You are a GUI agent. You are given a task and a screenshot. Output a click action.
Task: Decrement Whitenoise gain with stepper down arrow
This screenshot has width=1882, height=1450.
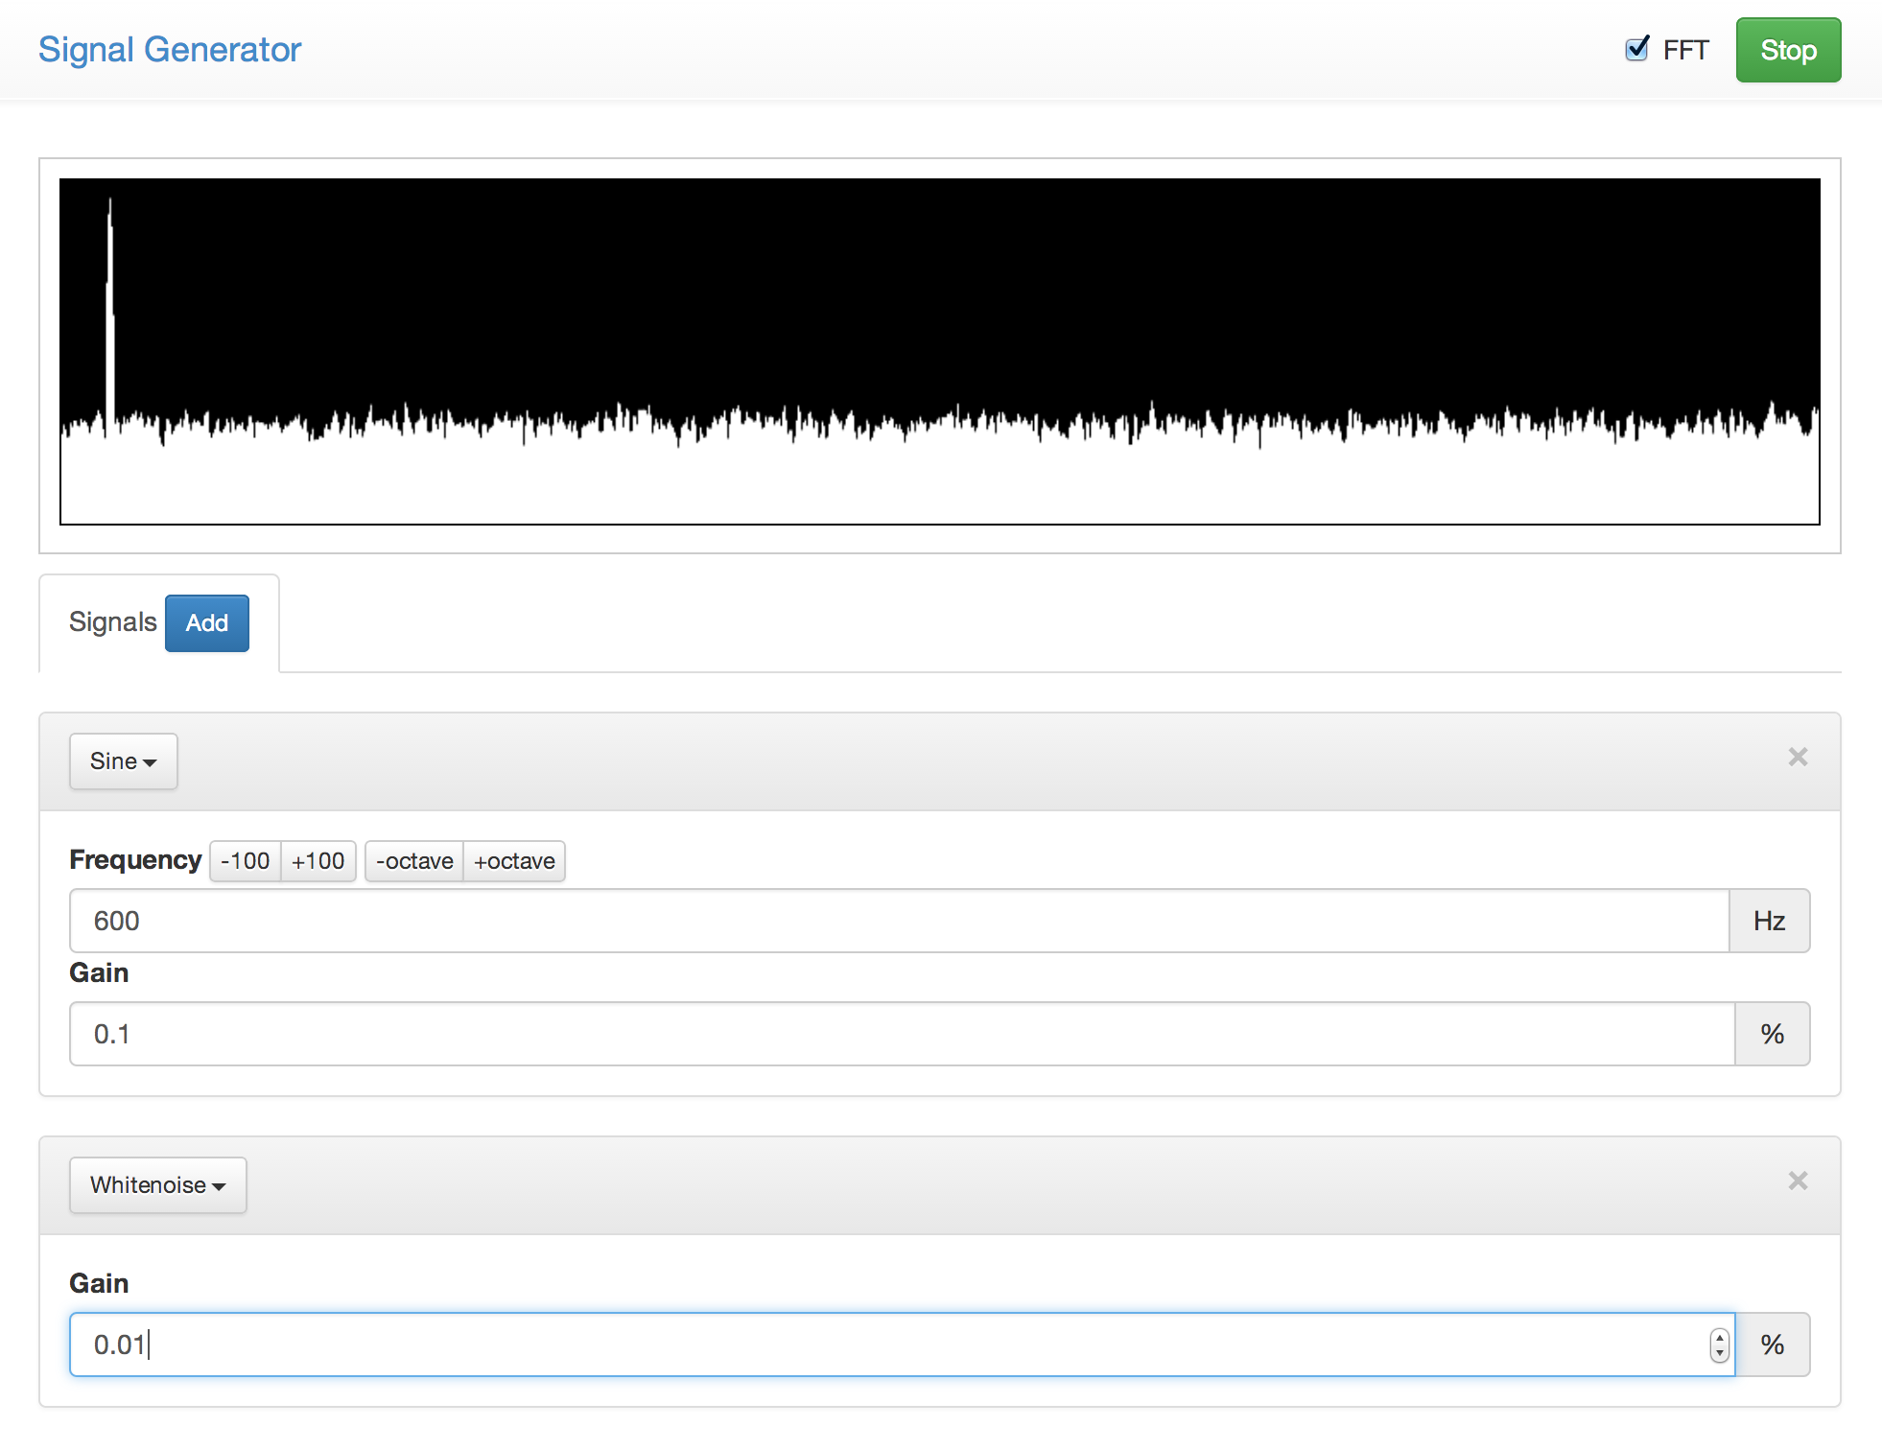[x=1719, y=1352]
